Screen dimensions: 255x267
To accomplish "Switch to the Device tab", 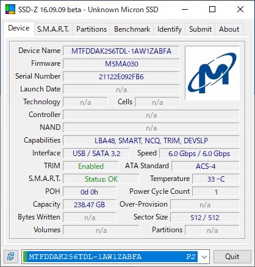I will [x=19, y=28].
